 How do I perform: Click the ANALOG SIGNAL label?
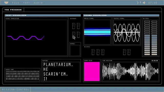pos(89,18)
